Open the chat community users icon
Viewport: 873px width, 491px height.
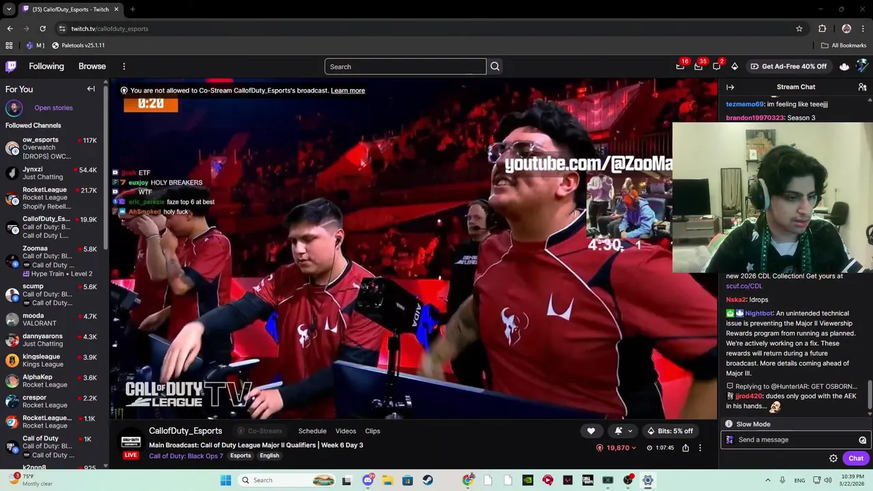click(862, 87)
